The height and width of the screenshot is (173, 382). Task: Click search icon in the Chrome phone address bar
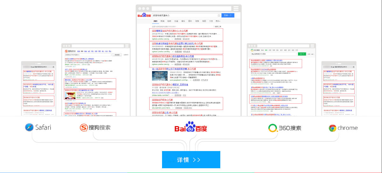[331, 67]
